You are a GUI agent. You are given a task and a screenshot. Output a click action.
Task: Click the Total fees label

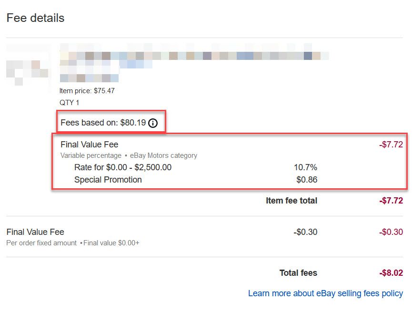[x=299, y=273]
